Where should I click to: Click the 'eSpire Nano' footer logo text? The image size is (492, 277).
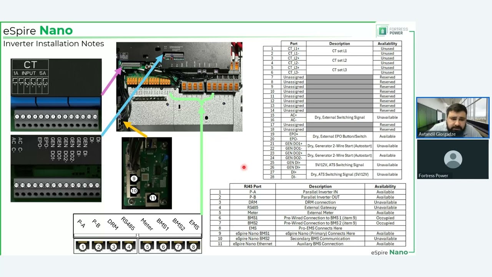pyautogui.click(x=389, y=252)
